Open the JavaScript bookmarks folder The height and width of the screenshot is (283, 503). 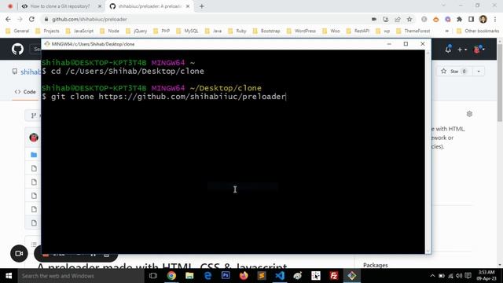click(79, 31)
